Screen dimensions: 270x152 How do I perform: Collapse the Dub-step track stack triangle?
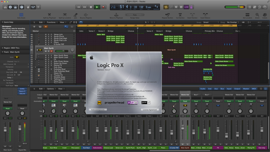pyautogui.click(x=36, y=67)
